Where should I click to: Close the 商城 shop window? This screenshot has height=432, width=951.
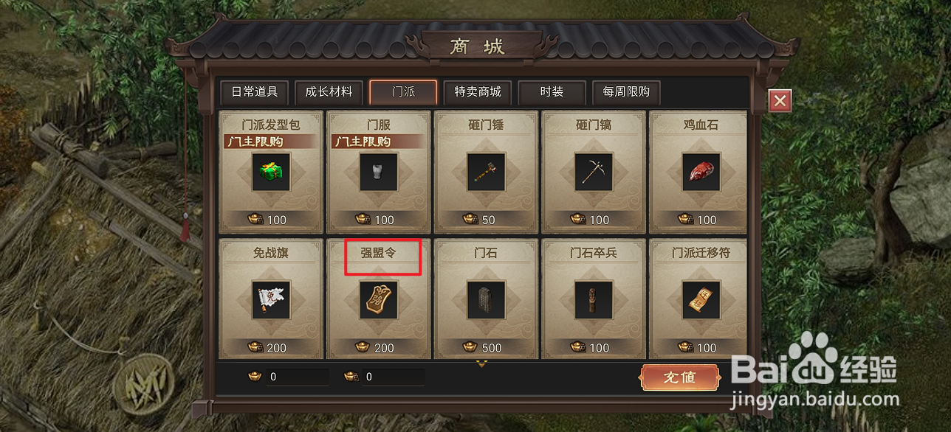pyautogui.click(x=780, y=100)
